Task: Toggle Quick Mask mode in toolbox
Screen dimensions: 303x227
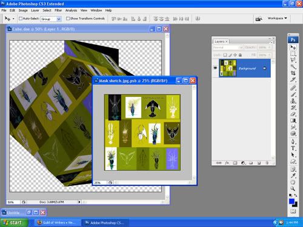Action: [x=293, y=211]
